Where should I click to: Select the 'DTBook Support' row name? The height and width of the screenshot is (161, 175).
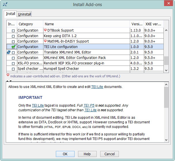(60, 30)
